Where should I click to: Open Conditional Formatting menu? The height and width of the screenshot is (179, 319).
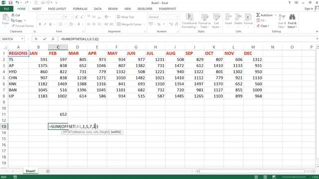189,21
